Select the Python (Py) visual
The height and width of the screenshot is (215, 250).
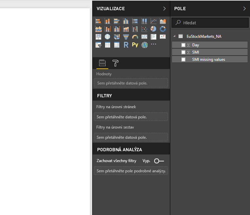coord(135,45)
